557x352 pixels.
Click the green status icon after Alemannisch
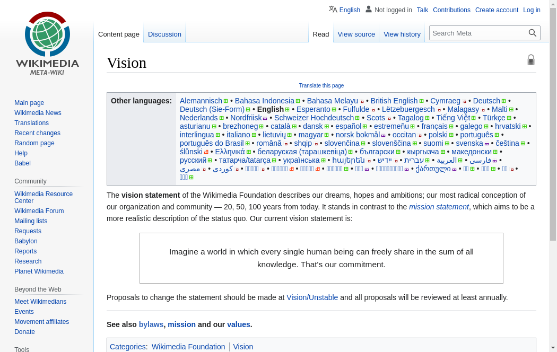click(226, 101)
